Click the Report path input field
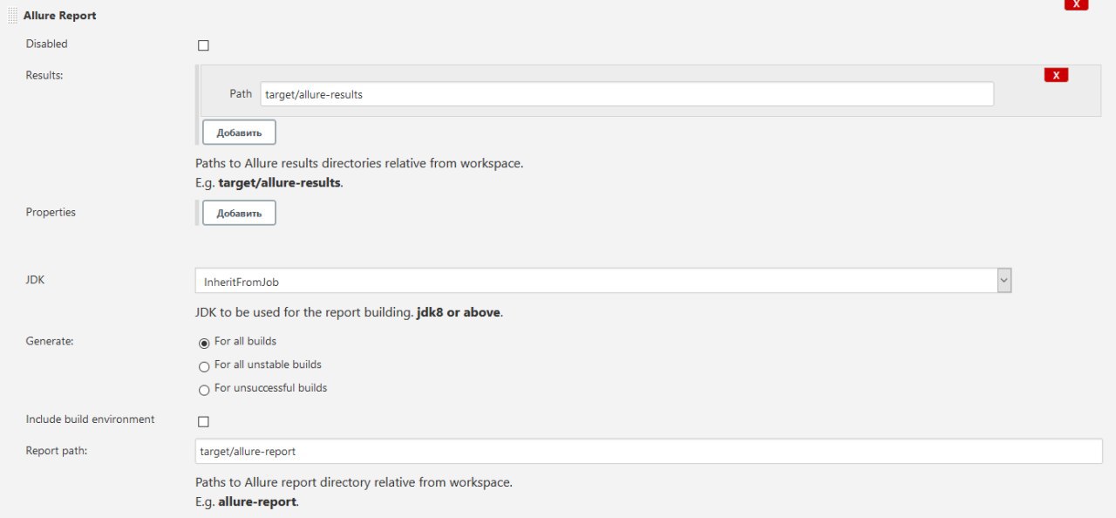Viewport: 1116px width, 518px height. (649, 451)
